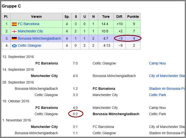
Task: Click the Verein column header
Action: [36, 17]
